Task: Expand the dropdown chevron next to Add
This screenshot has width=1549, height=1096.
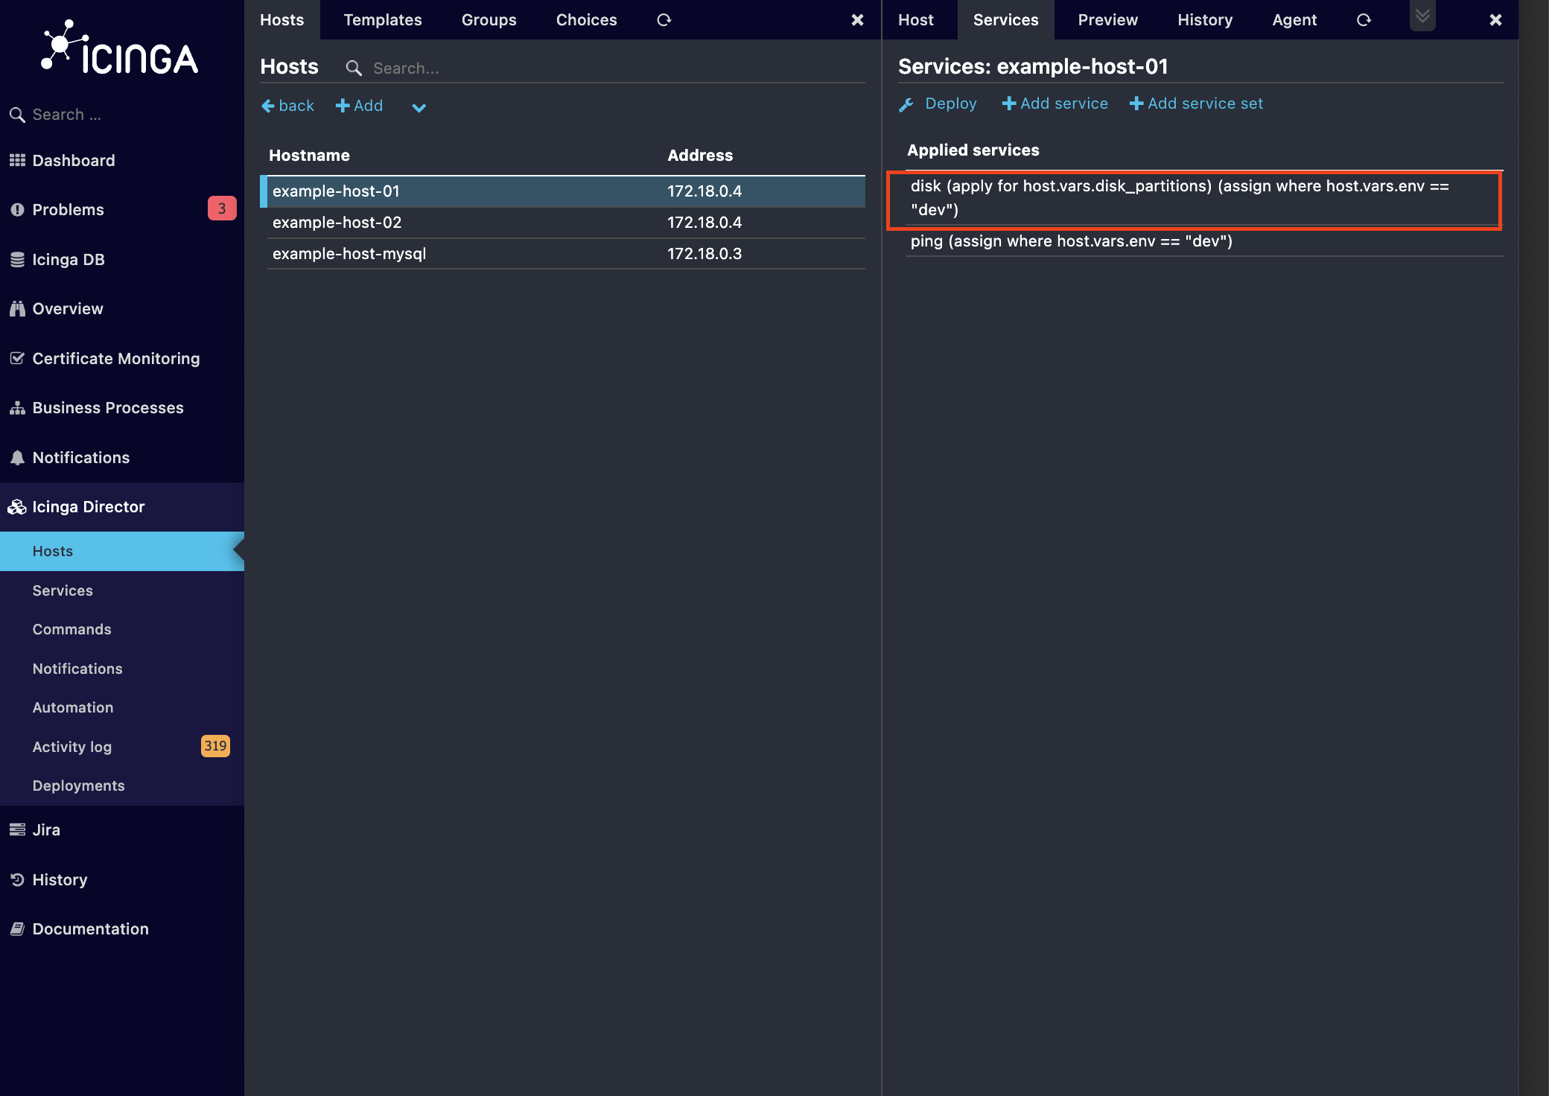Action: pos(419,107)
